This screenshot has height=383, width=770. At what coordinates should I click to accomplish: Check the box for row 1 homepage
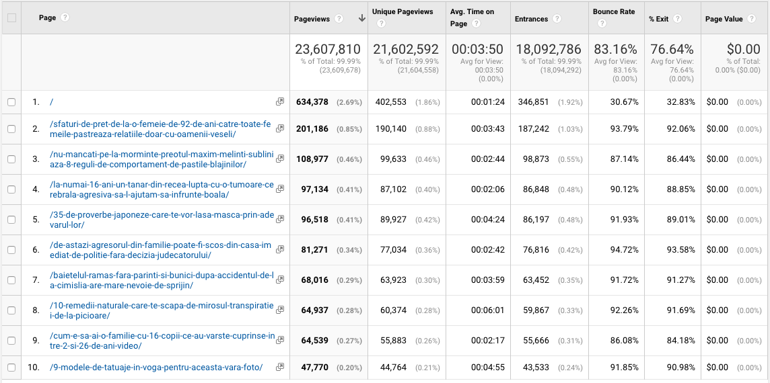[x=11, y=102]
